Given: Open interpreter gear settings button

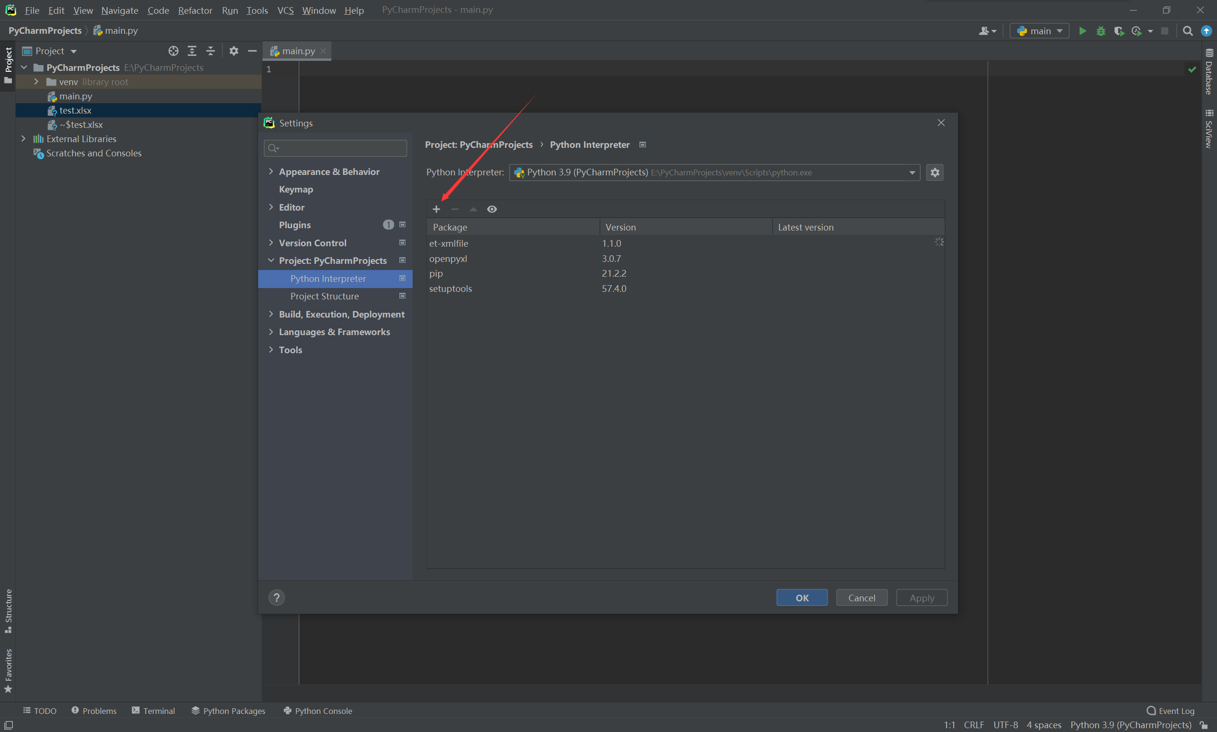Looking at the screenshot, I should pos(934,173).
